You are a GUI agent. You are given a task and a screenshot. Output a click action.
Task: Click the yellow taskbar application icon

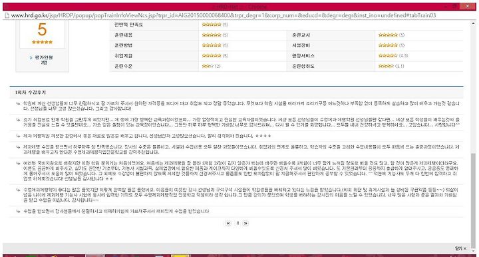point(180,256)
